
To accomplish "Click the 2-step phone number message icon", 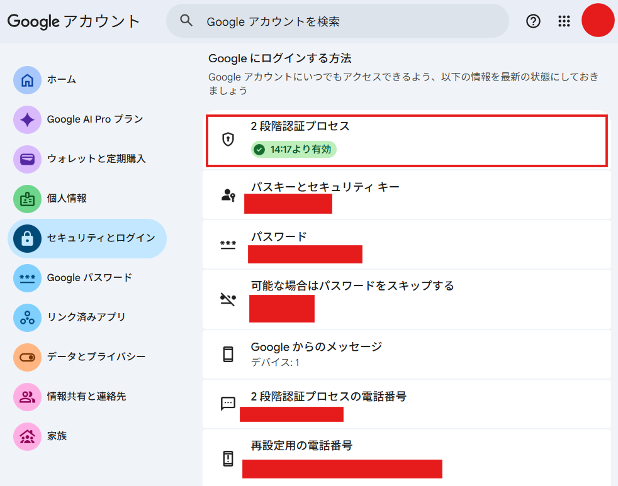I will pos(228,403).
